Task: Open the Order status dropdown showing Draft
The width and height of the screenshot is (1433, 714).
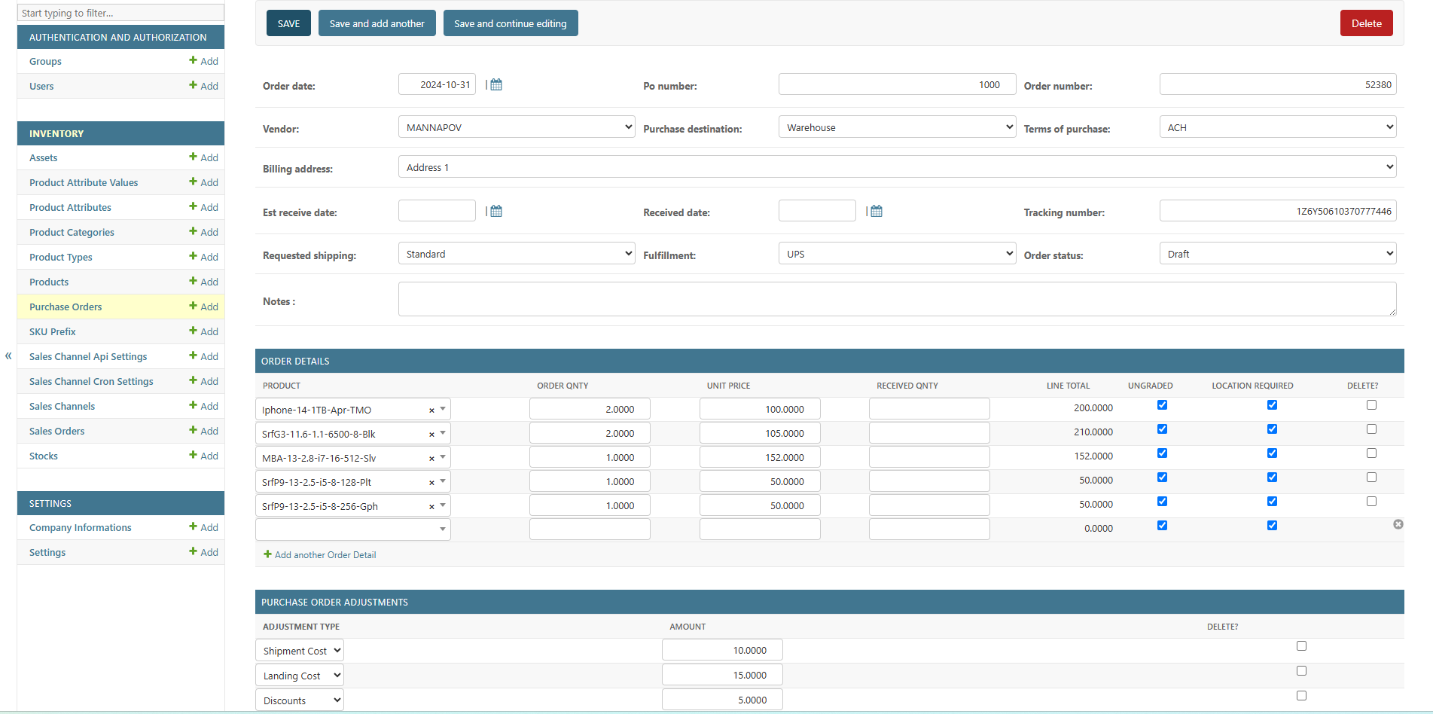Action: pyautogui.click(x=1278, y=253)
